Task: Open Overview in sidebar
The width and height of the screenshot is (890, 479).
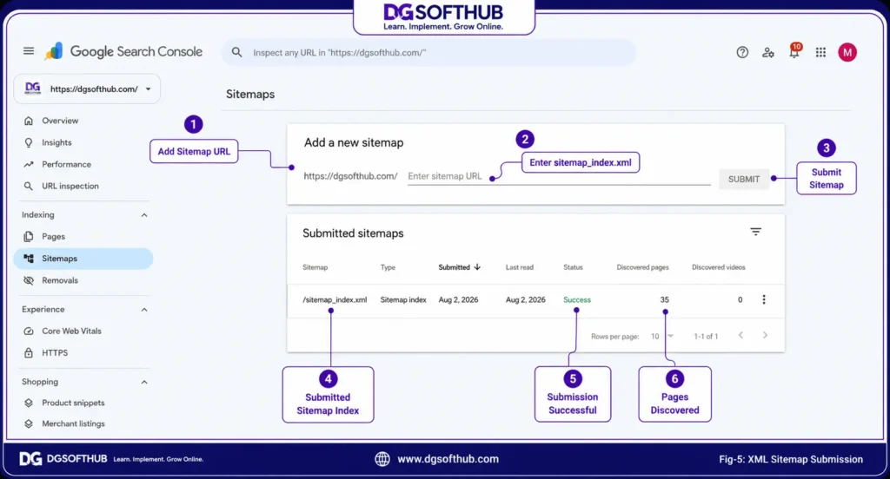Action: pyautogui.click(x=83, y=121)
